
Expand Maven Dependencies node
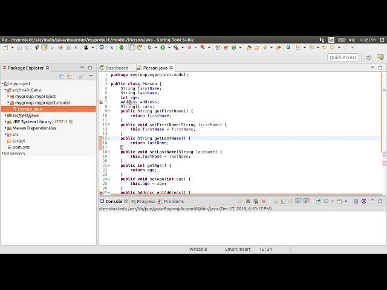(5, 128)
